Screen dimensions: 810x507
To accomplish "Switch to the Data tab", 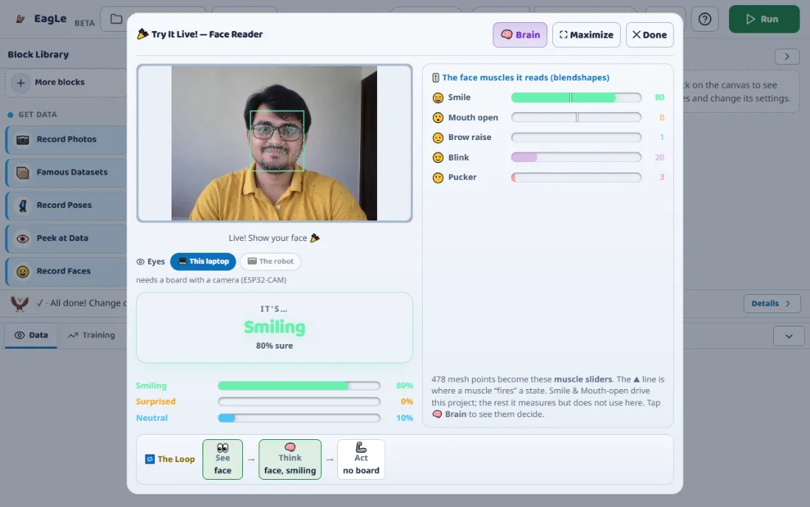I will pyautogui.click(x=31, y=335).
